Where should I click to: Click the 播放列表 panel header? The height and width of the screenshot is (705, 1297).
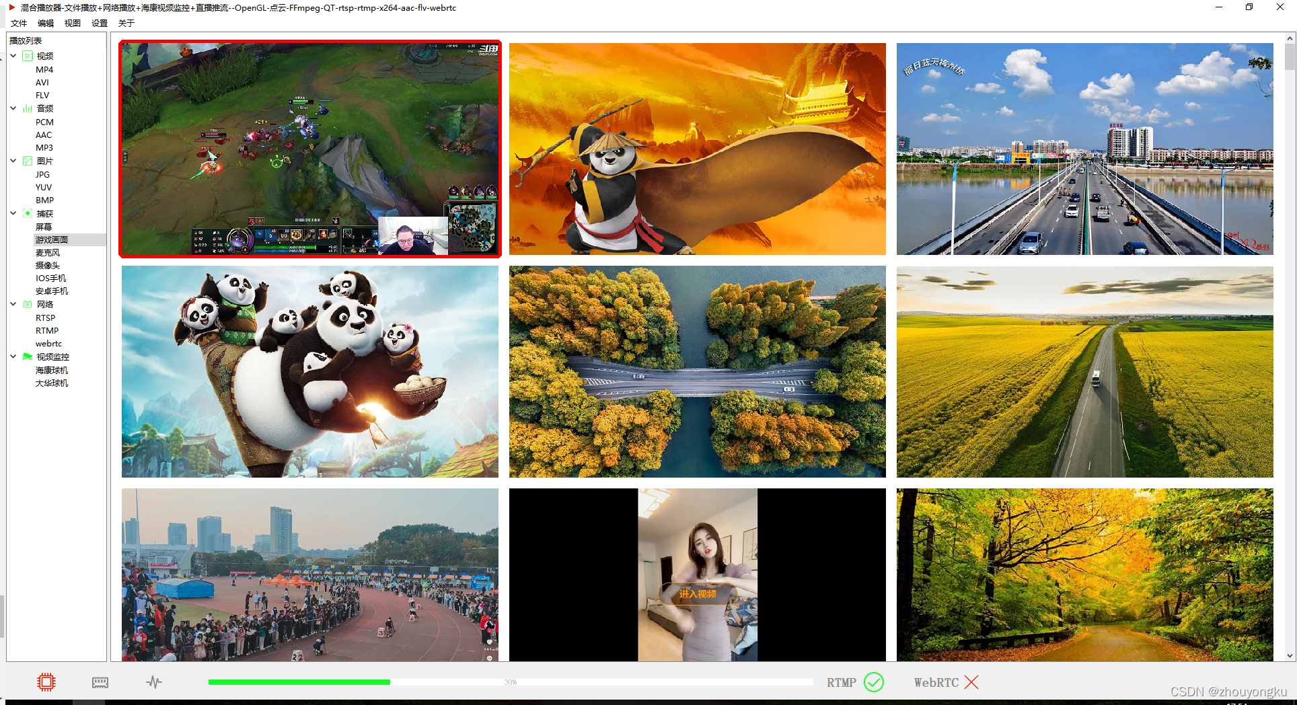tap(26, 40)
